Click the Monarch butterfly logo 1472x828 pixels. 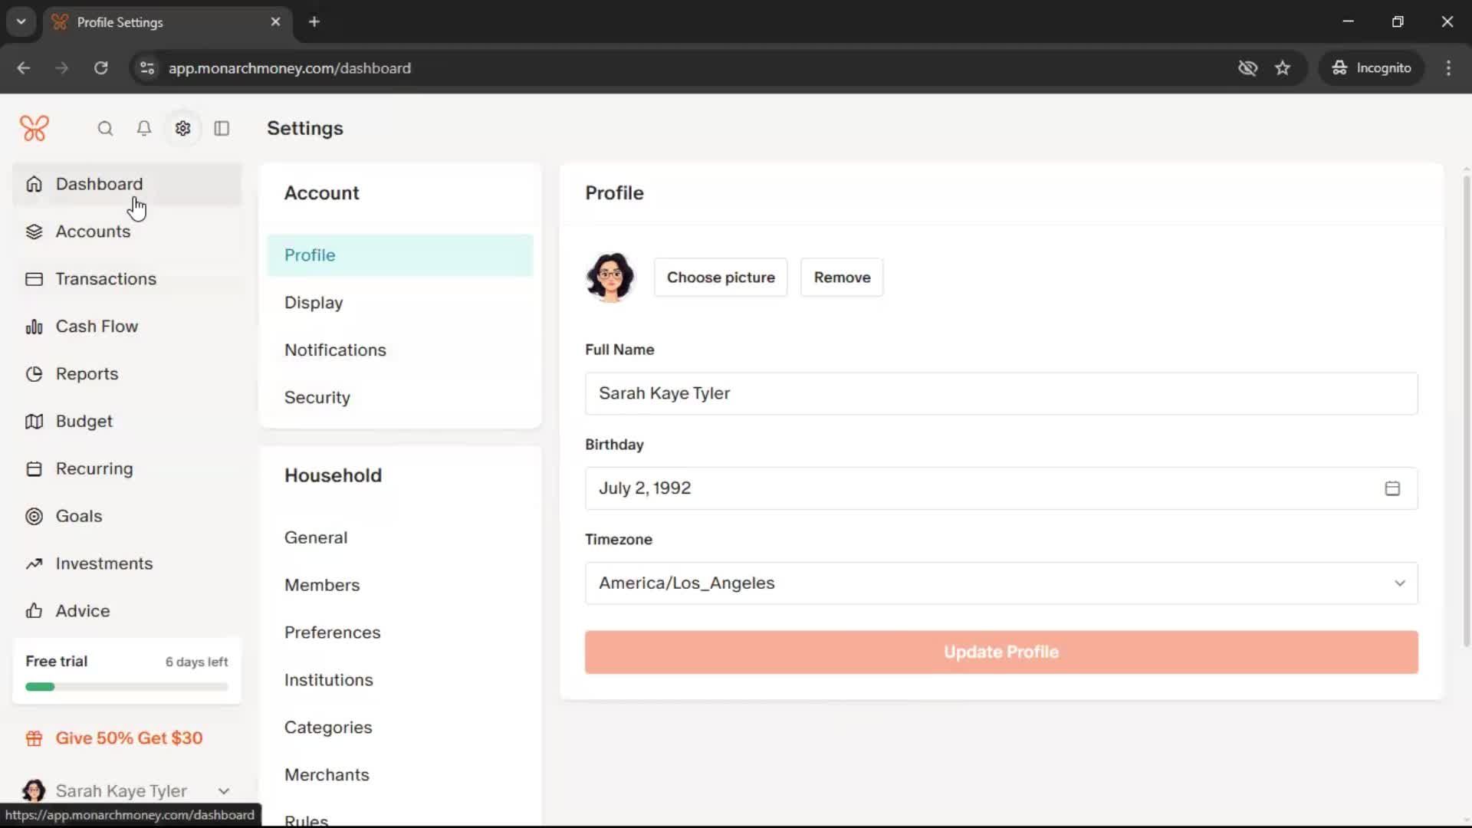(34, 128)
